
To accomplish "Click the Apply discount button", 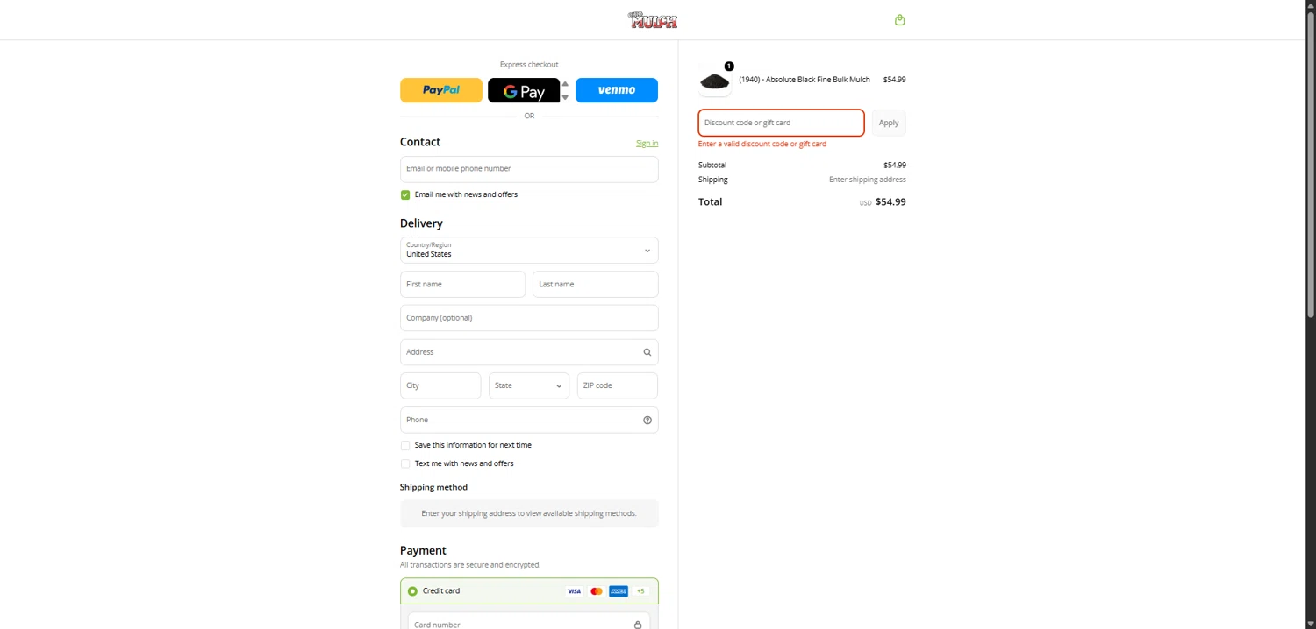I will click(889, 123).
